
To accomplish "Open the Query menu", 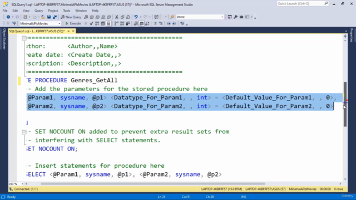I will [38, 11].
